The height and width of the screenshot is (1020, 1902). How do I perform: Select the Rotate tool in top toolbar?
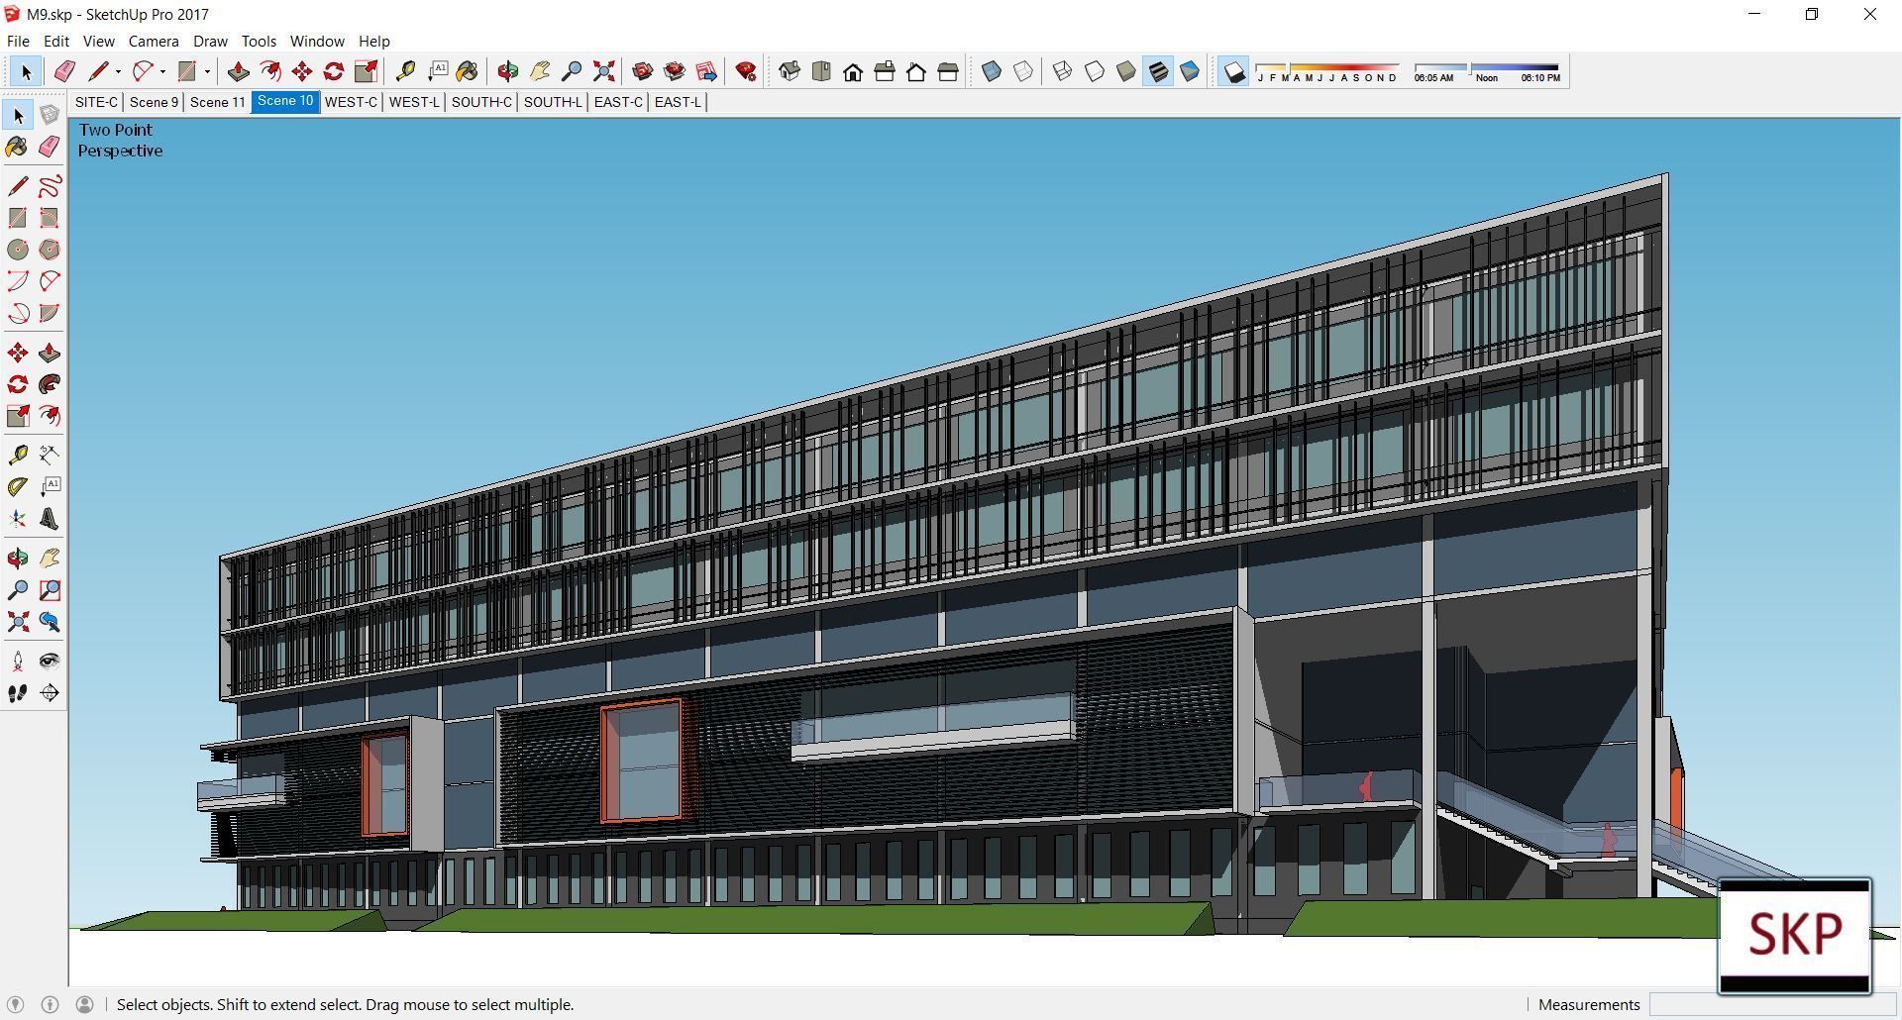[x=334, y=71]
